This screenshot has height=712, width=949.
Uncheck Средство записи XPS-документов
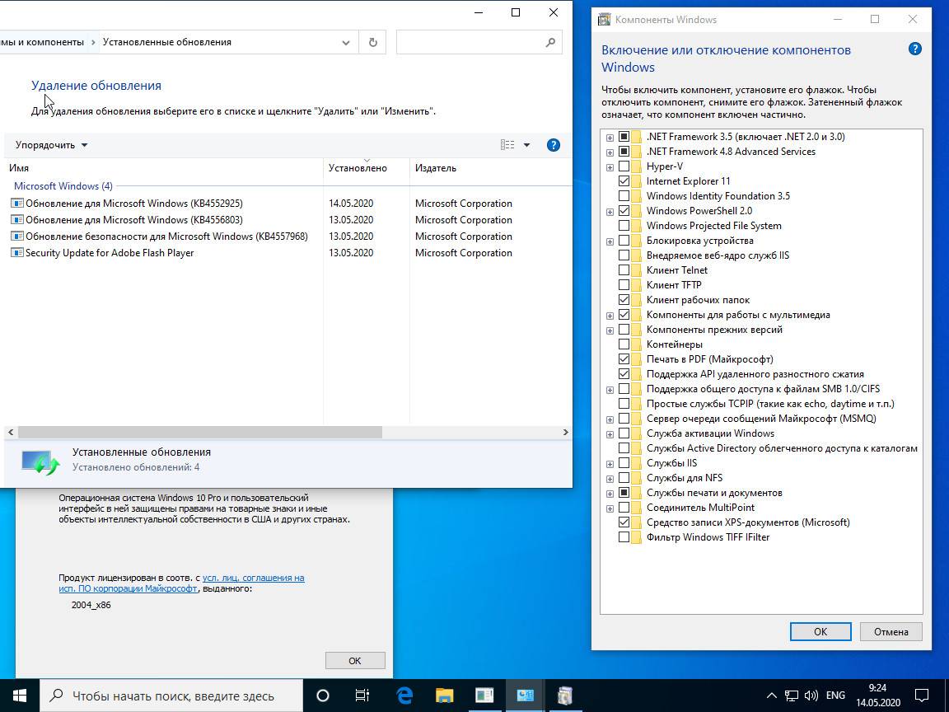[x=624, y=522]
